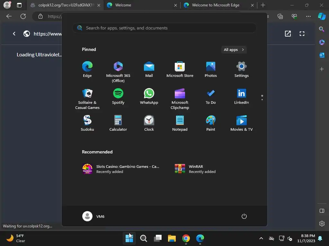Screen dimensions: 329x246
Task: Open the Mail app
Action: click(x=149, y=70)
